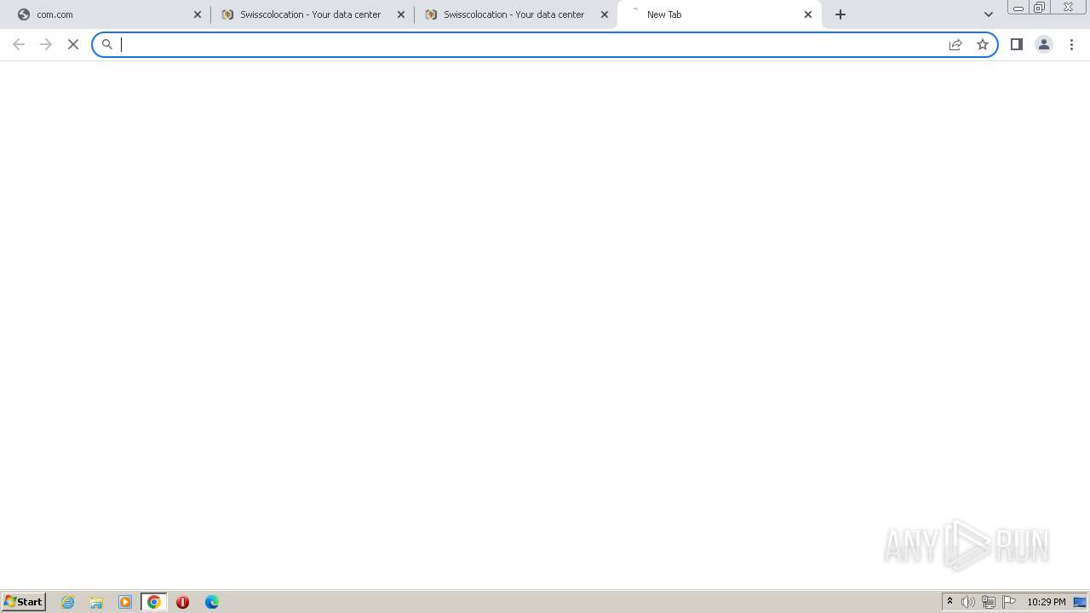Close the com.com tab

pyautogui.click(x=198, y=14)
